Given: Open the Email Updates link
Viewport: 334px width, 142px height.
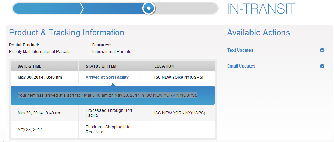Looking at the screenshot, I should [241, 66].
